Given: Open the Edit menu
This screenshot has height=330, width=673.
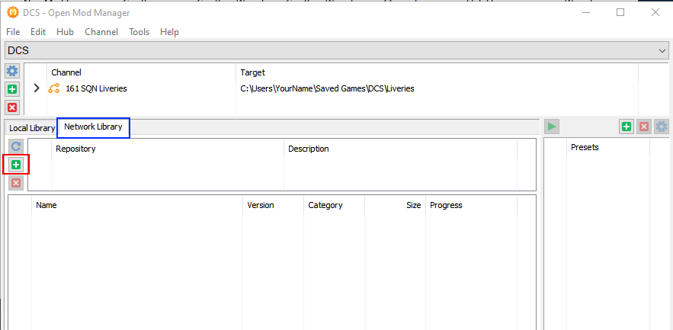Looking at the screenshot, I should tap(38, 32).
